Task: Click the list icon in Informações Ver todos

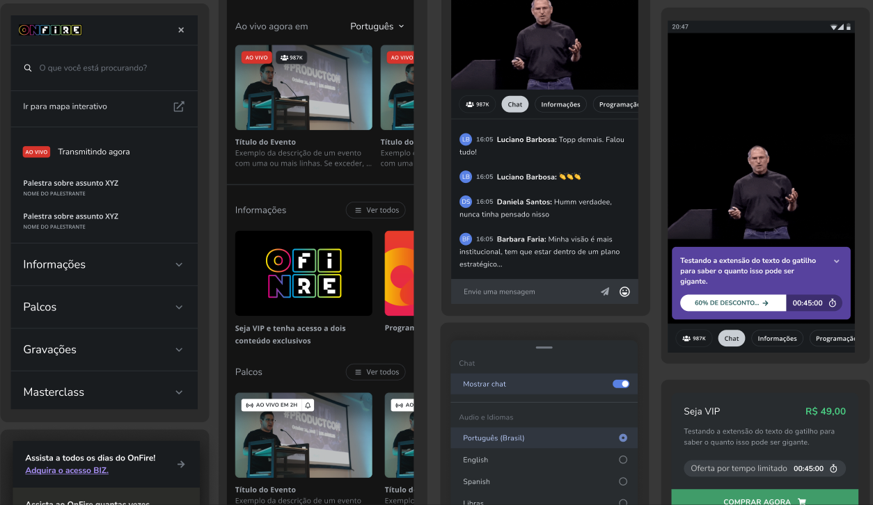Action: click(359, 210)
